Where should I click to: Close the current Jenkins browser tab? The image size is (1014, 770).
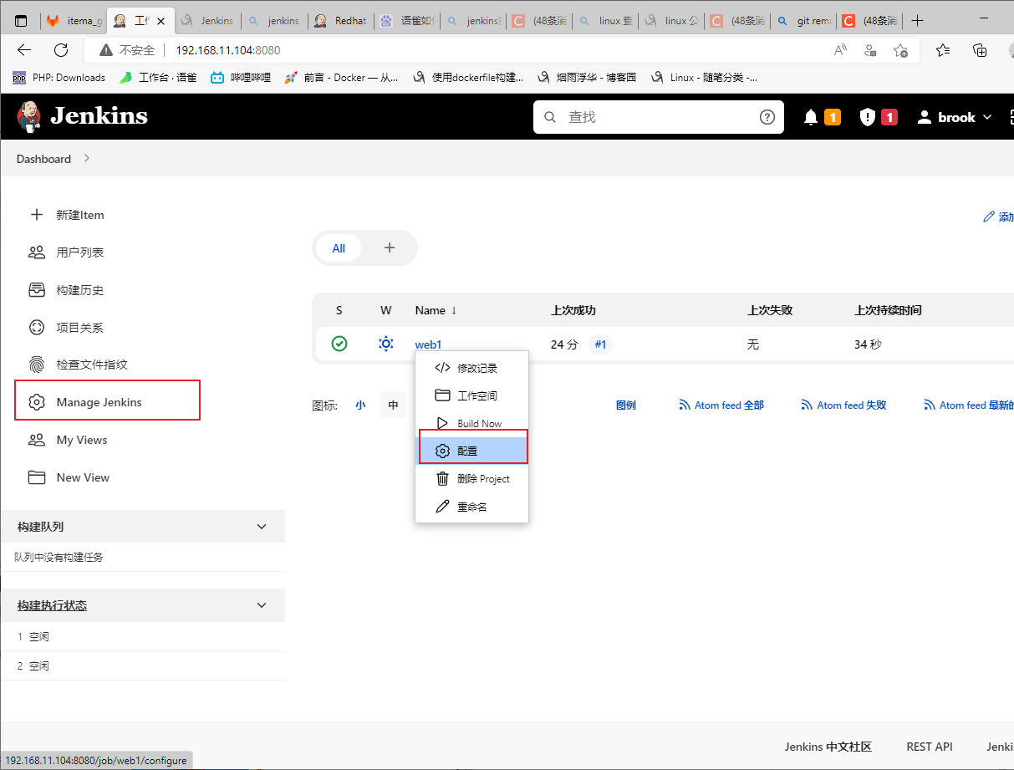click(x=161, y=21)
